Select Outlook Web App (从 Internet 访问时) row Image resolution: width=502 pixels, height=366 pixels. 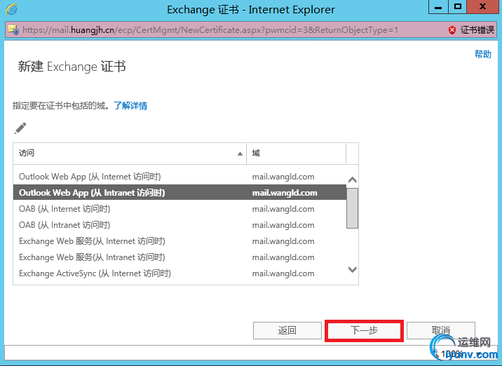coord(179,177)
